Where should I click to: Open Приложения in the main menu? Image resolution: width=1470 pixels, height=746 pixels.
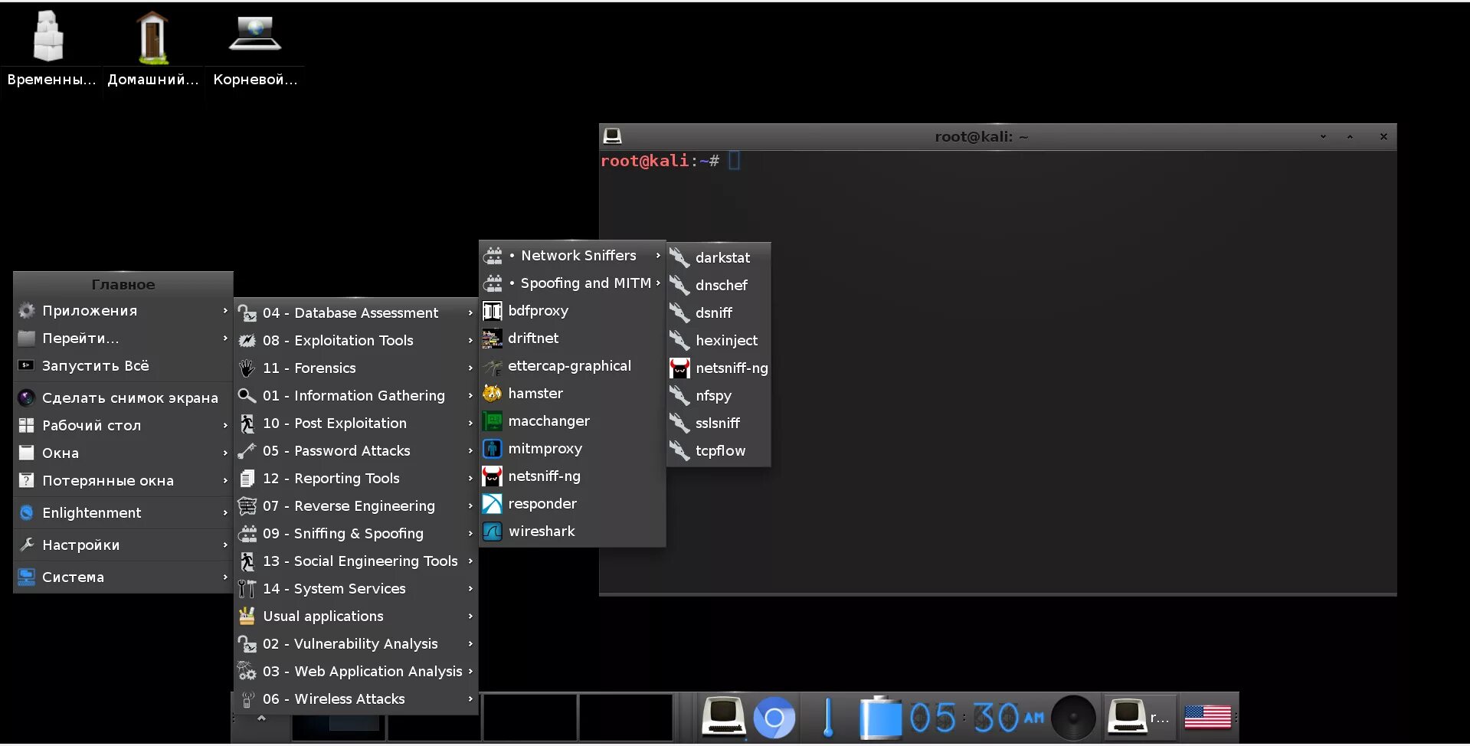[123, 311]
